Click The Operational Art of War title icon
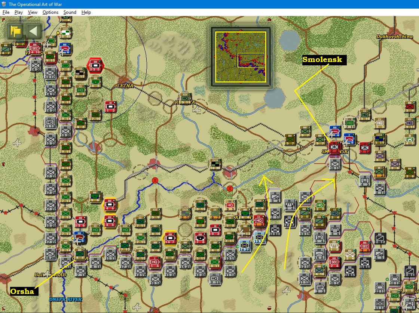The image size is (419, 313). [x=4, y=4]
